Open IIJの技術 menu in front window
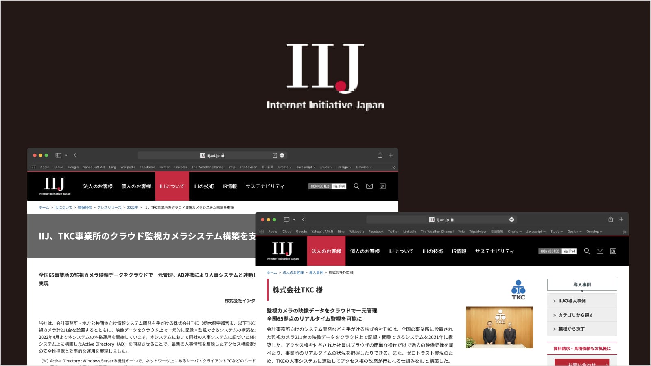This screenshot has height=366, width=651. point(433,251)
